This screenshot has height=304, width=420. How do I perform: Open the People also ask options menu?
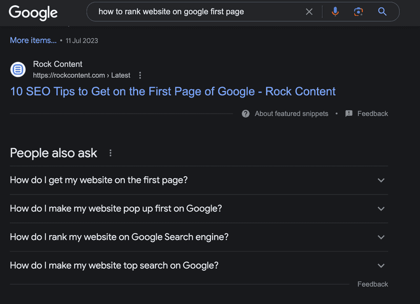click(110, 153)
